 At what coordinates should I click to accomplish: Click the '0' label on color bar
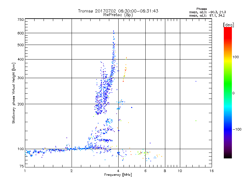pos(233,93)
